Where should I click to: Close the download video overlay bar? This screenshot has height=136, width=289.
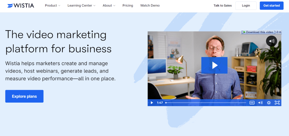click(280, 32)
